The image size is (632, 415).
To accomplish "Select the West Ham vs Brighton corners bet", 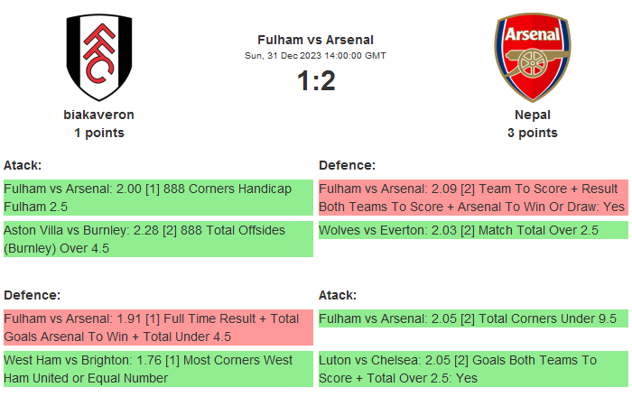I will (157, 369).
